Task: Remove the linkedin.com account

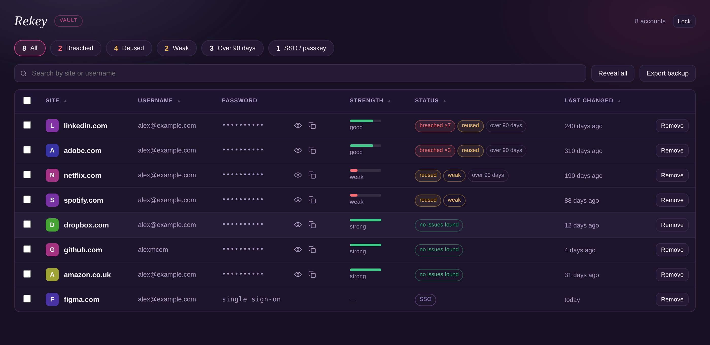Action: 672,126
